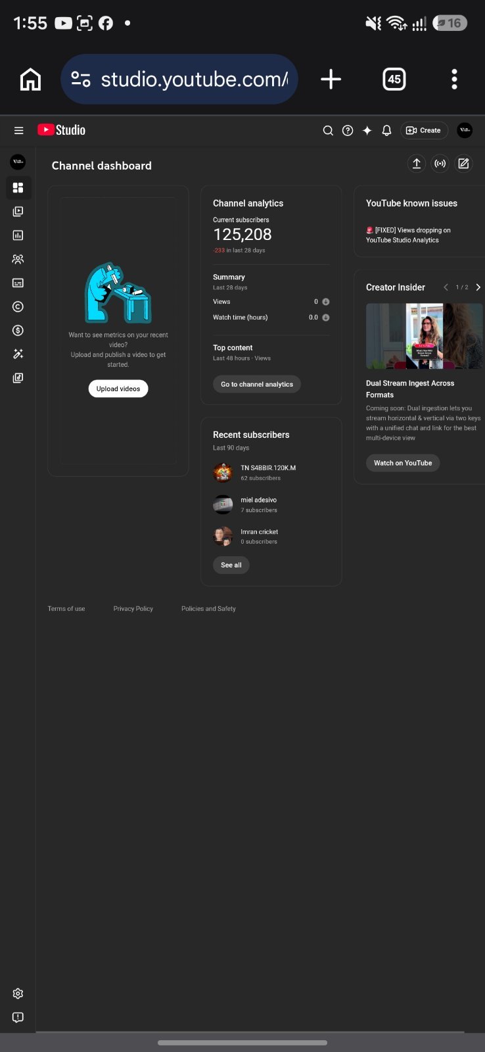Tap the browser home icon
The width and height of the screenshot is (485, 1052).
pos(31,80)
